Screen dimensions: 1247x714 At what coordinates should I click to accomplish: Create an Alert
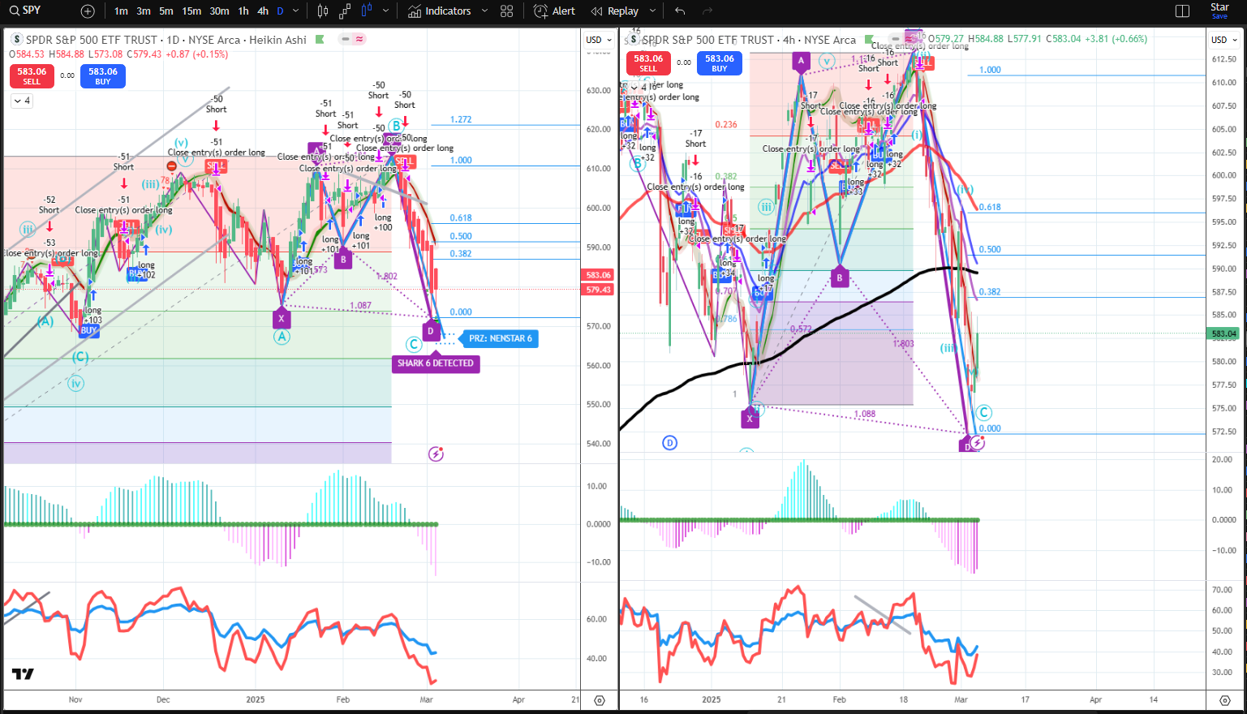[x=554, y=11]
